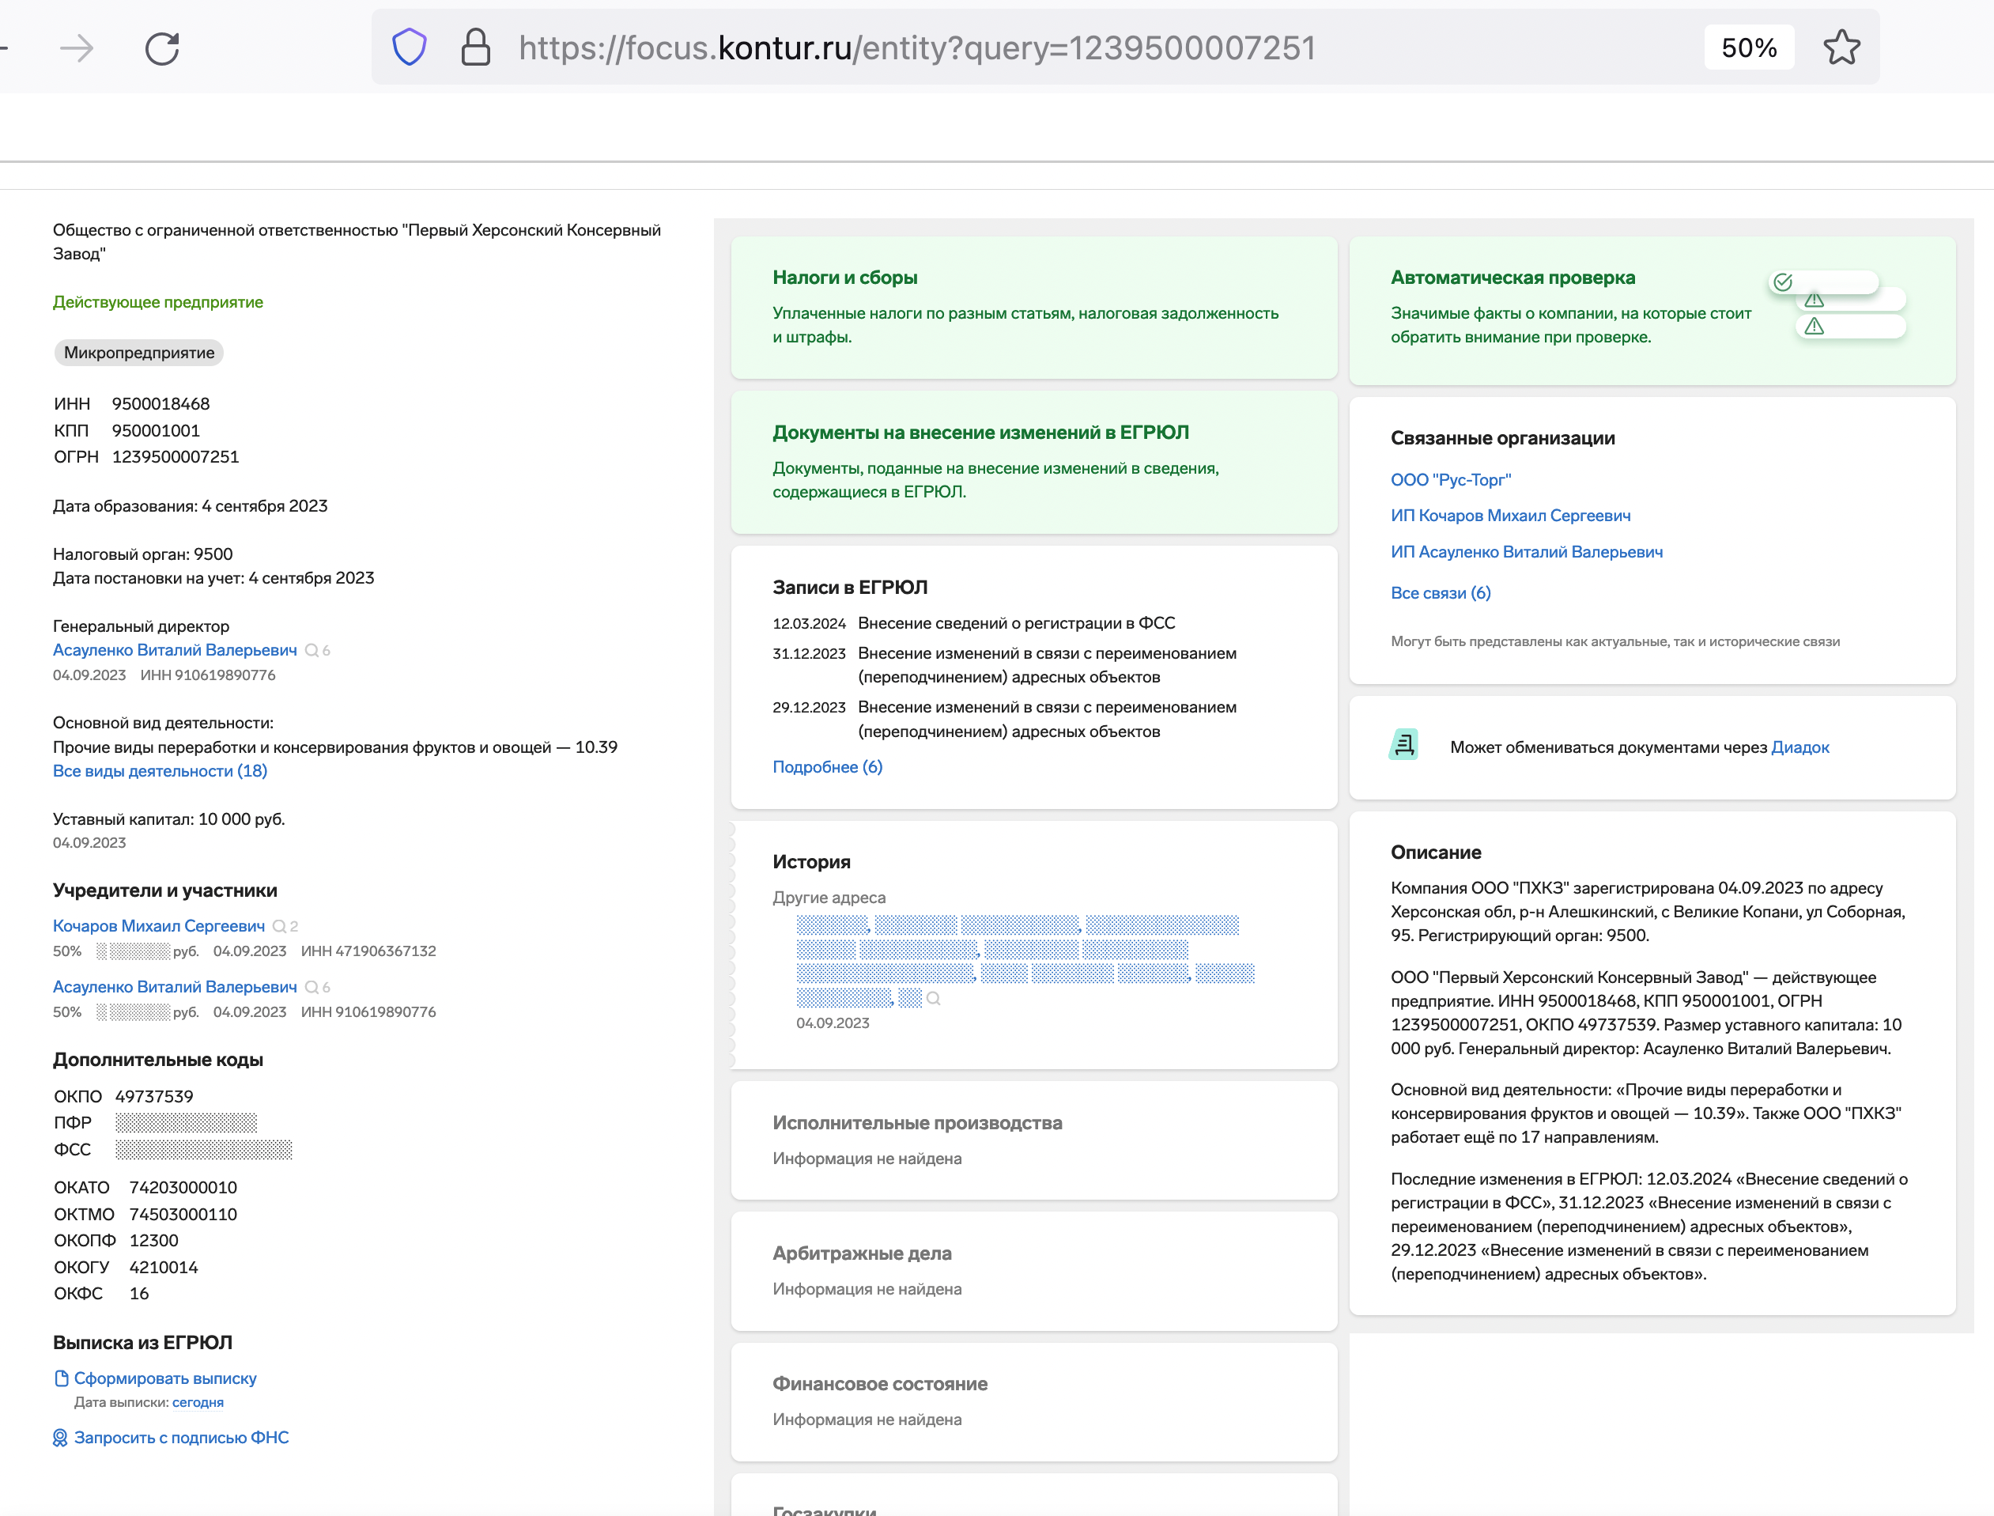Image resolution: width=1994 pixels, height=1516 pixels.
Task: Expand ЕГРЮЛ records via Подробнее (6)
Action: point(827,767)
